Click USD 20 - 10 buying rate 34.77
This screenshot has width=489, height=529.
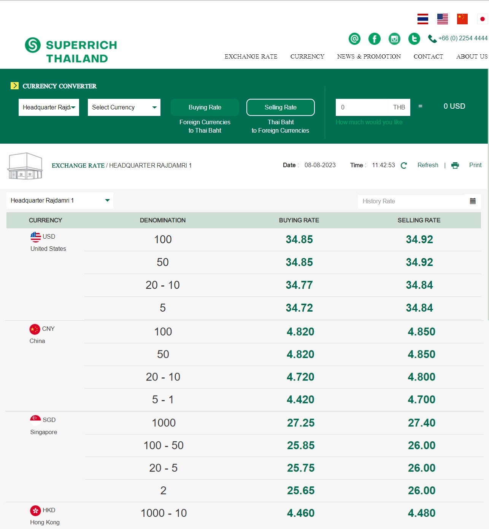[x=299, y=285]
